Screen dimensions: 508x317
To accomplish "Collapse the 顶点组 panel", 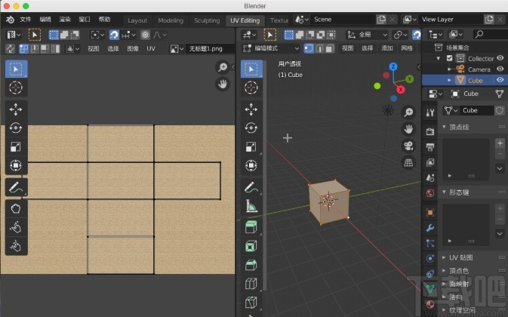I will point(460,128).
